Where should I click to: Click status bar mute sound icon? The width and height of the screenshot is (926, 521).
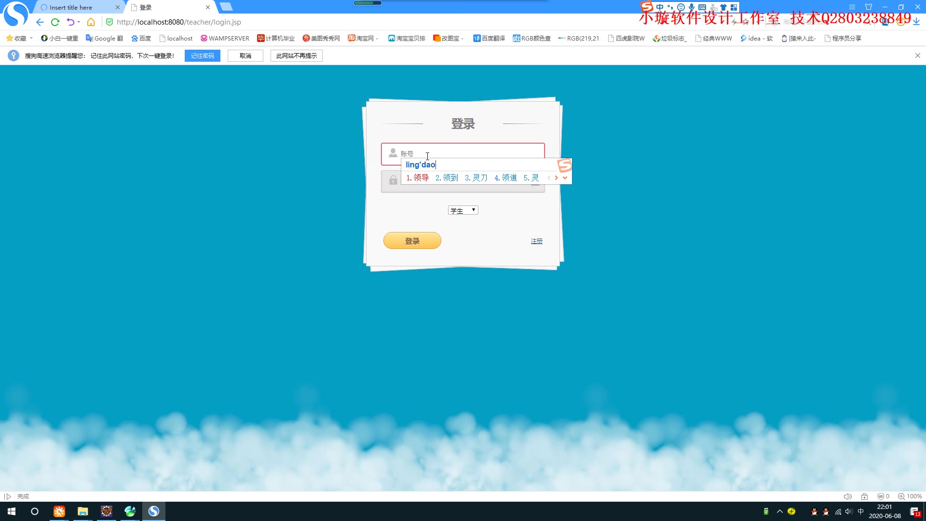pyautogui.click(x=848, y=496)
